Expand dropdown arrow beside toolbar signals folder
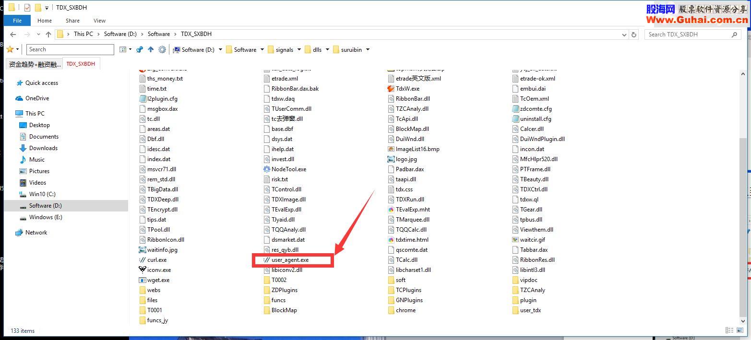 tap(299, 49)
